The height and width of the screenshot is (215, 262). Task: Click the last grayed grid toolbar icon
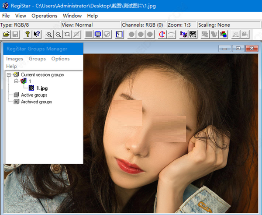(x=245, y=35)
